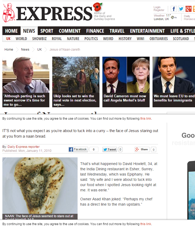Image resolution: width=195 pixels, height=228 pixels.
Task: Open the SPORT menu tab
Action: [47, 31]
